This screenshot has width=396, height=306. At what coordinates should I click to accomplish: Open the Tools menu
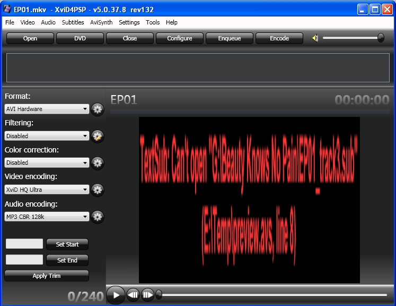click(153, 22)
